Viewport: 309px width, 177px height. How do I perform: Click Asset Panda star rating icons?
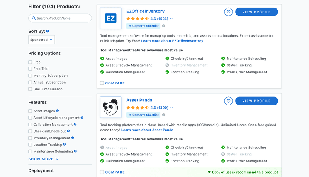138,108
